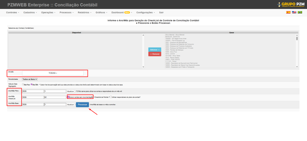Click the Sair menu item
307x141 pixels.
[161, 13]
